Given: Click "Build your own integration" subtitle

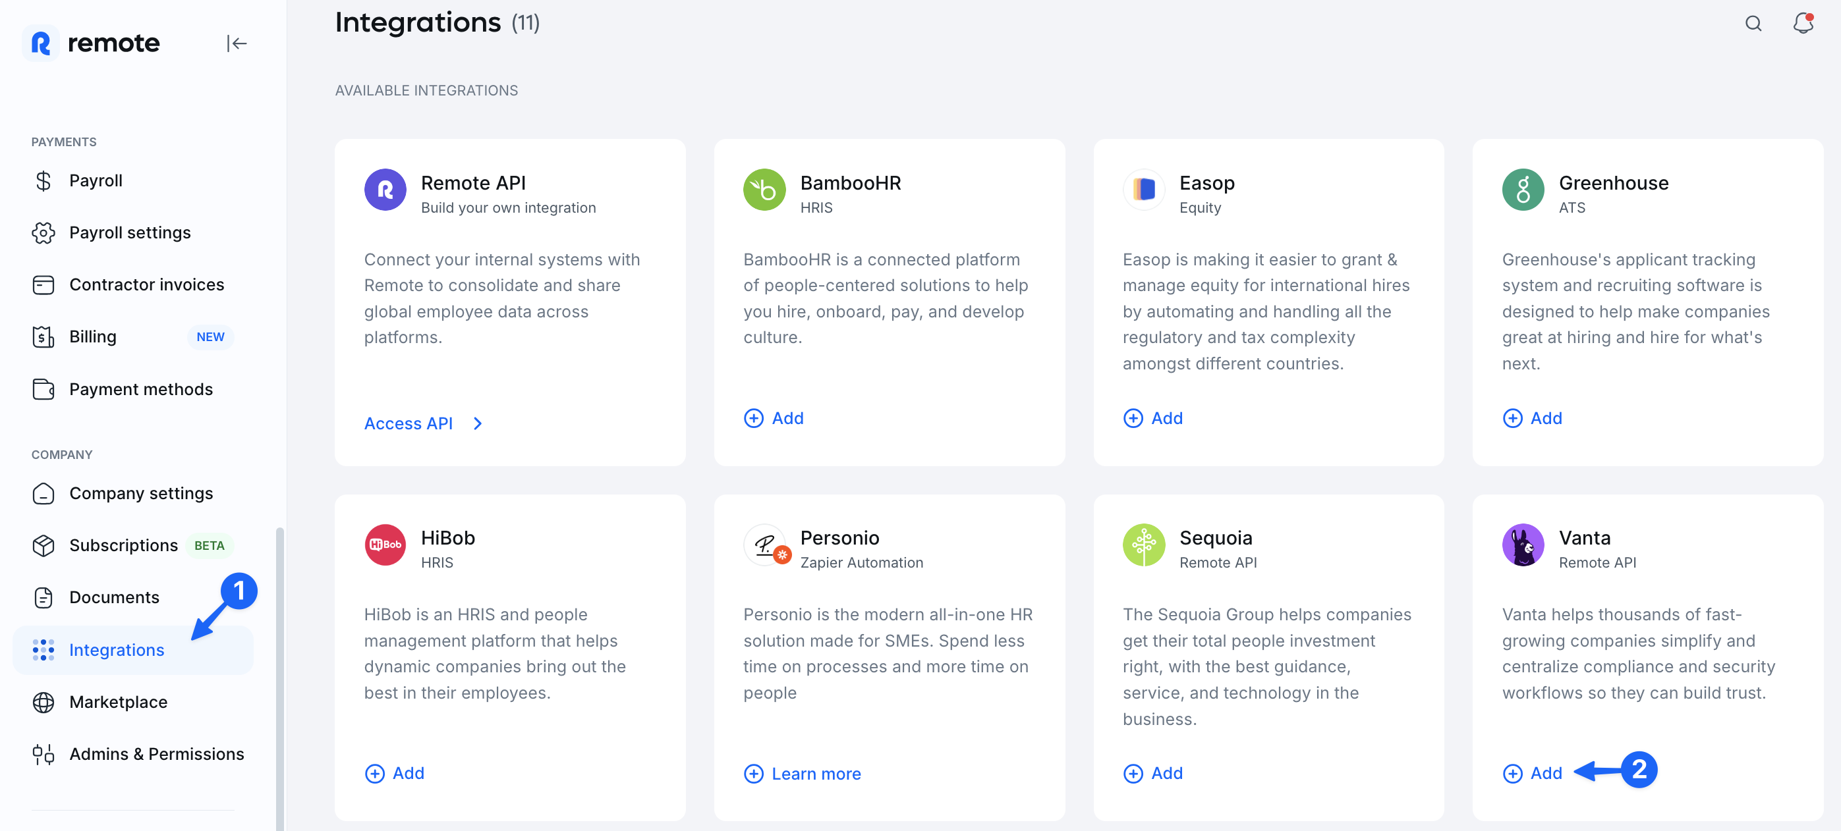Looking at the screenshot, I should (508, 208).
